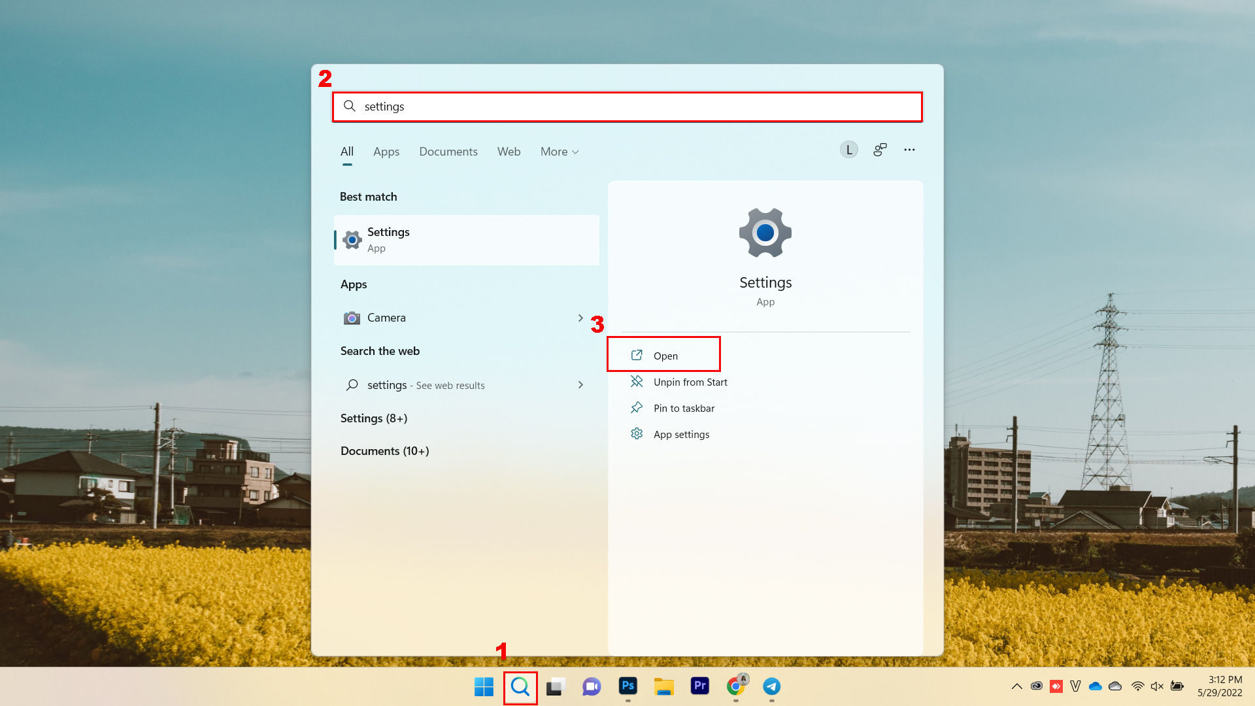Viewport: 1255px width, 706px height.
Task: Click the search input field
Action: pos(627,106)
